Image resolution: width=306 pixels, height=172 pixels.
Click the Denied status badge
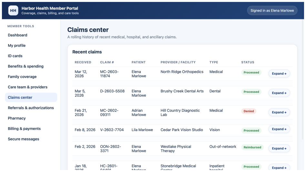coord(249,111)
